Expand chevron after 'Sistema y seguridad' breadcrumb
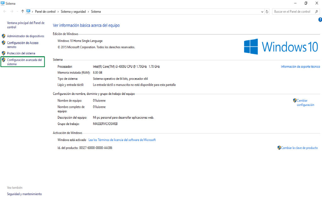Image resolution: width=322 pixels, height=201 pixels. [x=88, y=12]
